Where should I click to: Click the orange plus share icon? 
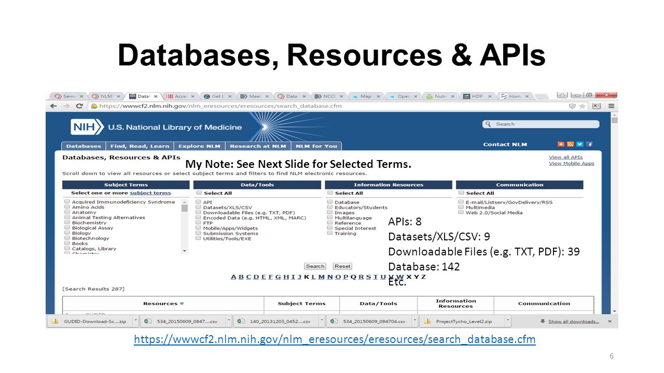[x=561, y=144]
